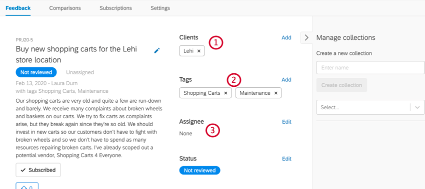Image resolution: width=425 pixels, height=189 pixels.
Task: Add a tag via Tags Add link
Action: tap(286, 80)
